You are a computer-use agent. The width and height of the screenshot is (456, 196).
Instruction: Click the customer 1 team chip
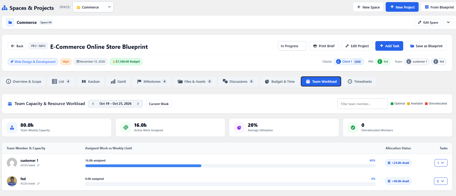[416, 62]
